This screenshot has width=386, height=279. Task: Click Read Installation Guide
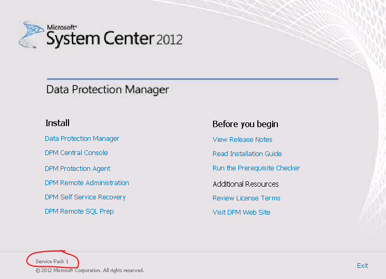pyautogui.click(x=247, y=154)
